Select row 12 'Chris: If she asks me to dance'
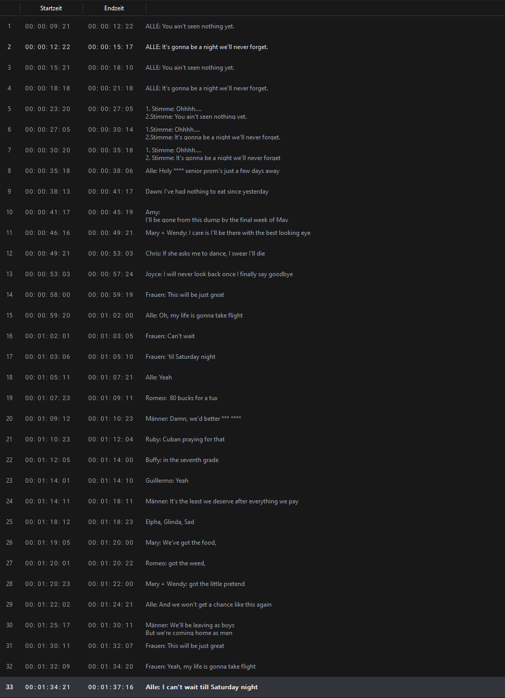505x698 pixels. [253, 253]
